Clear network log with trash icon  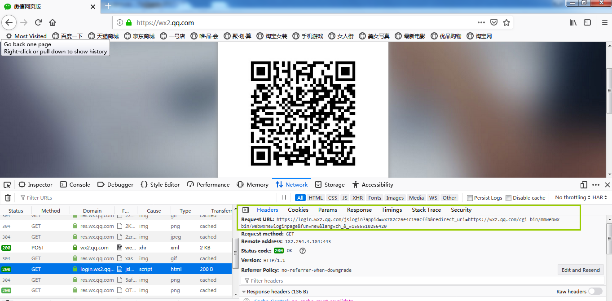(x=8, y=198)
